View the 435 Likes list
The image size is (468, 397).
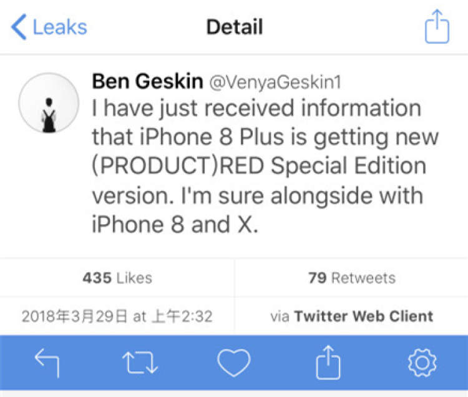point(117,278)
